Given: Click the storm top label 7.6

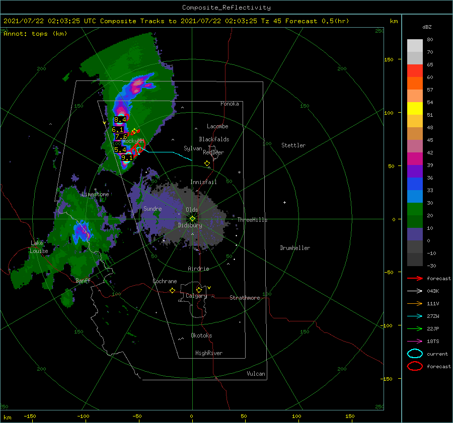Looking at the screenshot, I should coord(121,137).
